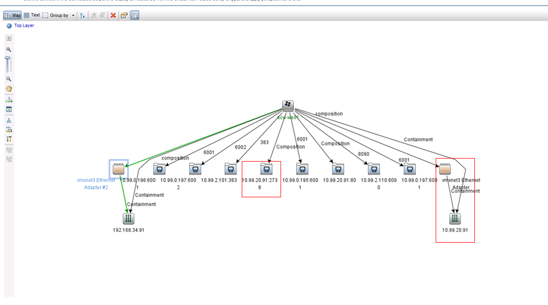Select the scw-w691 server node
The height and width of the screenshot is (305, 548).
tap(288, 107)
